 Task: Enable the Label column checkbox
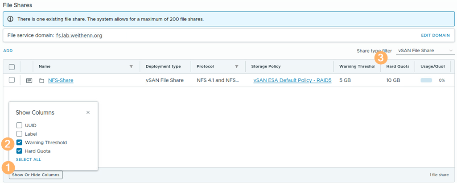coord(19,134)
